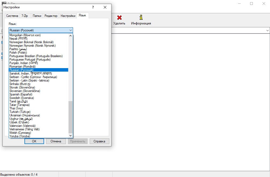This screenshot has height=177, width=270.
Task: Select Welsh (Cymraeg)
Action: click(39, 133)
